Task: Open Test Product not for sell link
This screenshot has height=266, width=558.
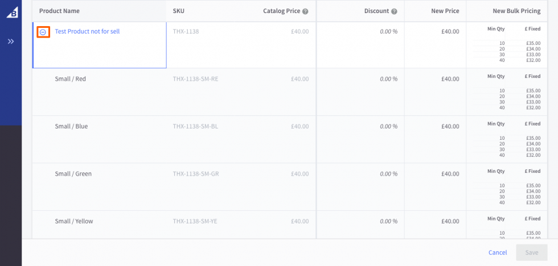Action: [87, 32]
